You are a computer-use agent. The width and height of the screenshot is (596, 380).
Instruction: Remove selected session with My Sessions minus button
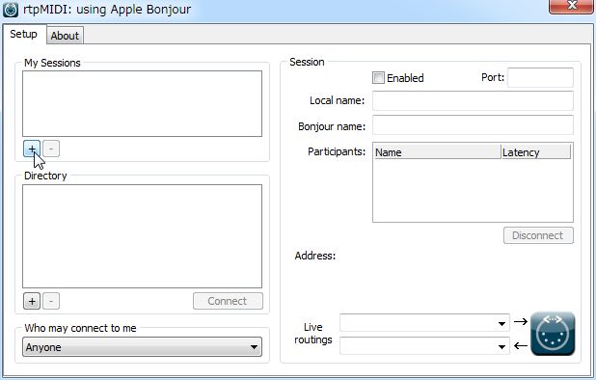(51, 149)
